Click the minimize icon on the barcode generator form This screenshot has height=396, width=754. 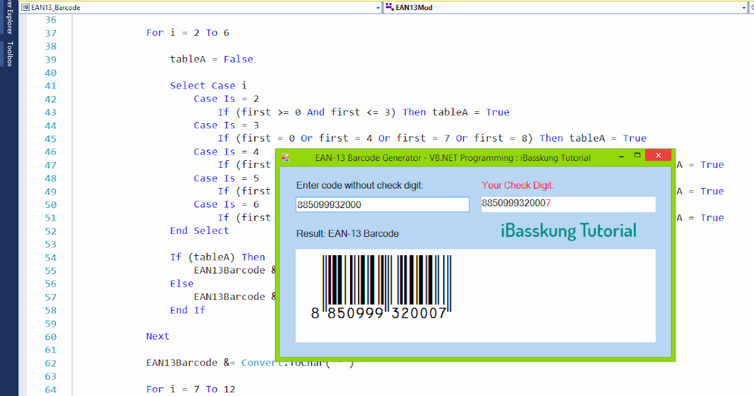[x=621, y=155]
